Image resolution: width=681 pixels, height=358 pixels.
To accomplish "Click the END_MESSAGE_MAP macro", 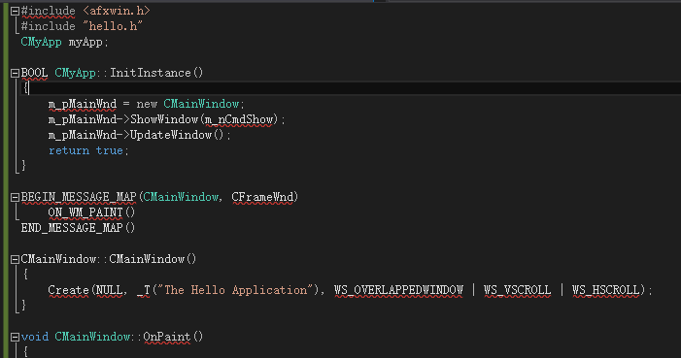I will point(72,228).
